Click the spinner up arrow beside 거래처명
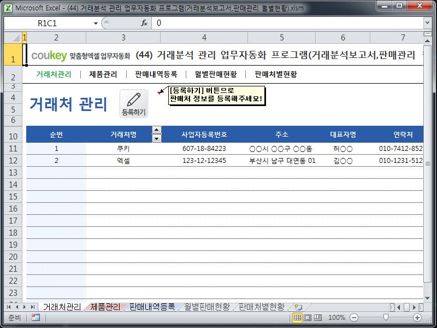The height and width of the screenshot is (328, 437). 157,130
